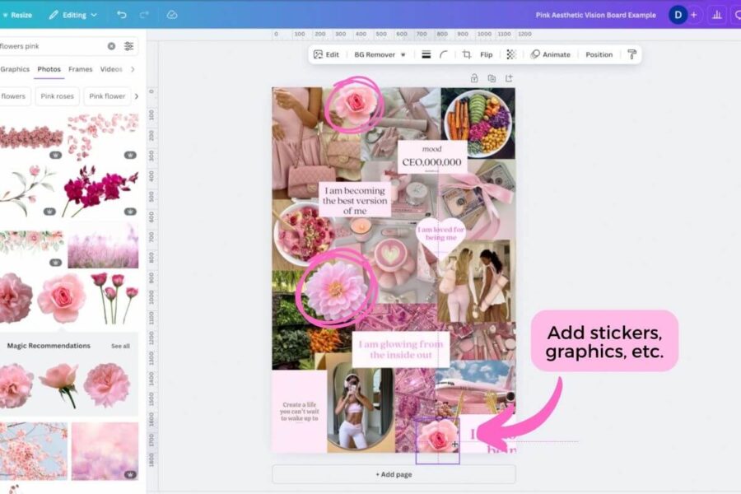Open the Crop tool
The height and width of the screenshot is (494, 741).
[468, 54]
